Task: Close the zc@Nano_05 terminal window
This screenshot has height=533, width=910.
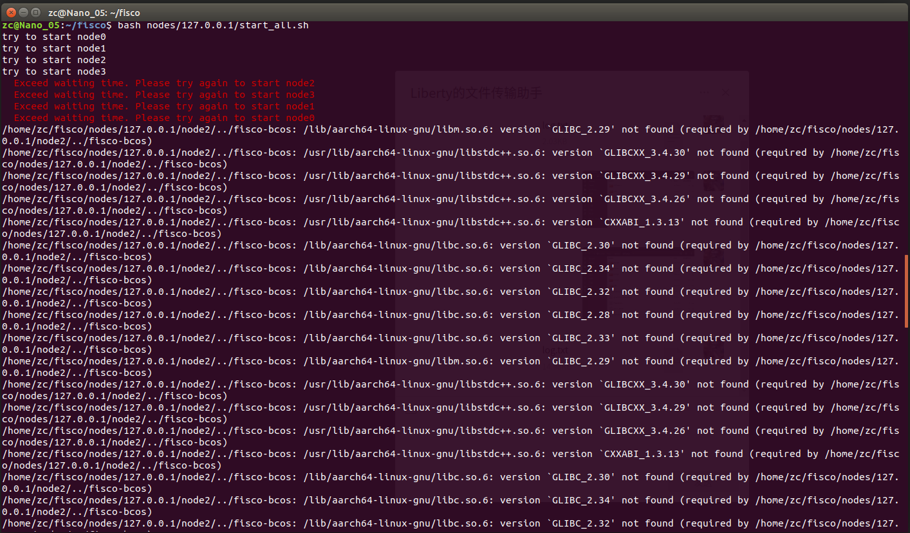Action: pos(11,12)
